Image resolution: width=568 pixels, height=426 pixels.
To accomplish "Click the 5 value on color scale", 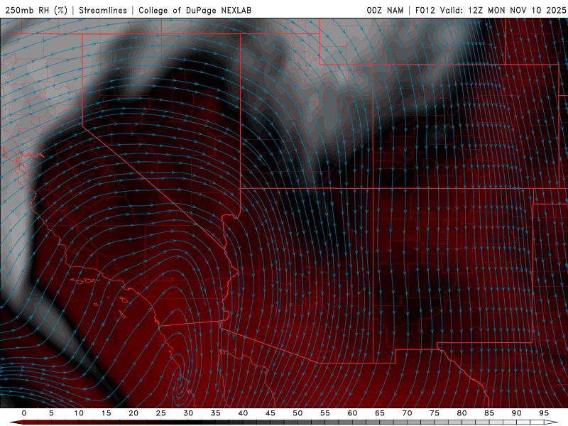I will tap(51, 413).
